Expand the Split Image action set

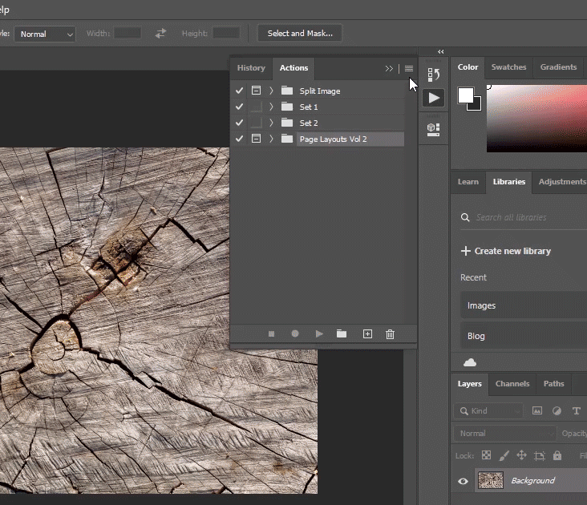[271, 91]
